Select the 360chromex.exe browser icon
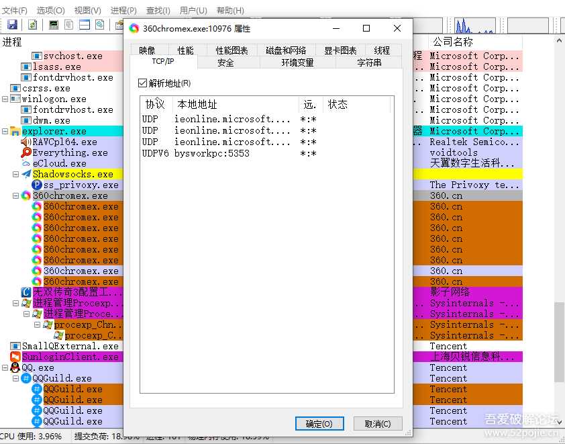The width and height of the screenshot is (565, 444). [25, 195]
